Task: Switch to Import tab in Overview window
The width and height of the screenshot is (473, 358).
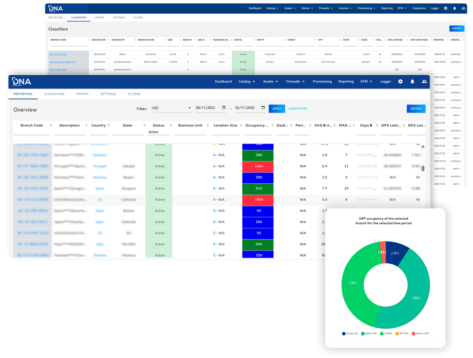Action: coord(82,94)
